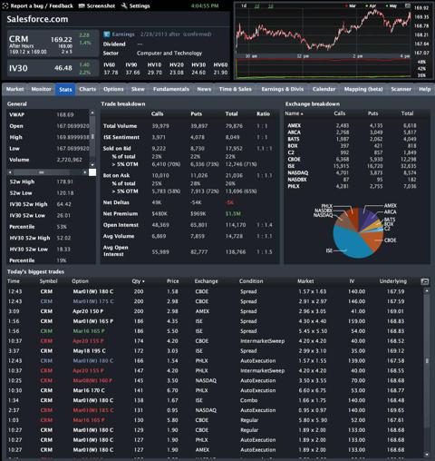Open the Earnings & Divis tab
Viewport: 435px width, 461px height.
(283, 89)
